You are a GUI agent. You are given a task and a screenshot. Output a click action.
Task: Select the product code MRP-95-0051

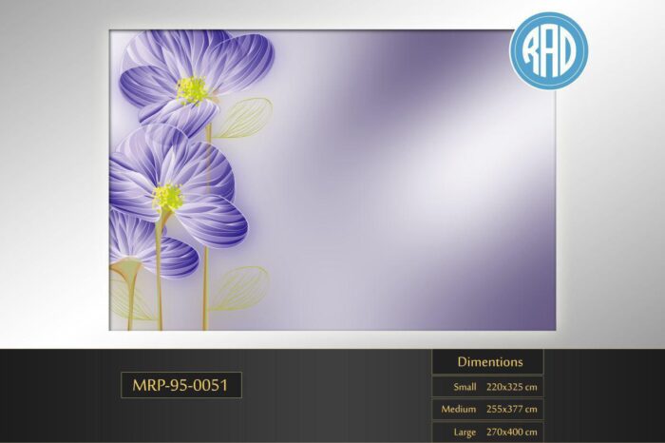(181, 385)
